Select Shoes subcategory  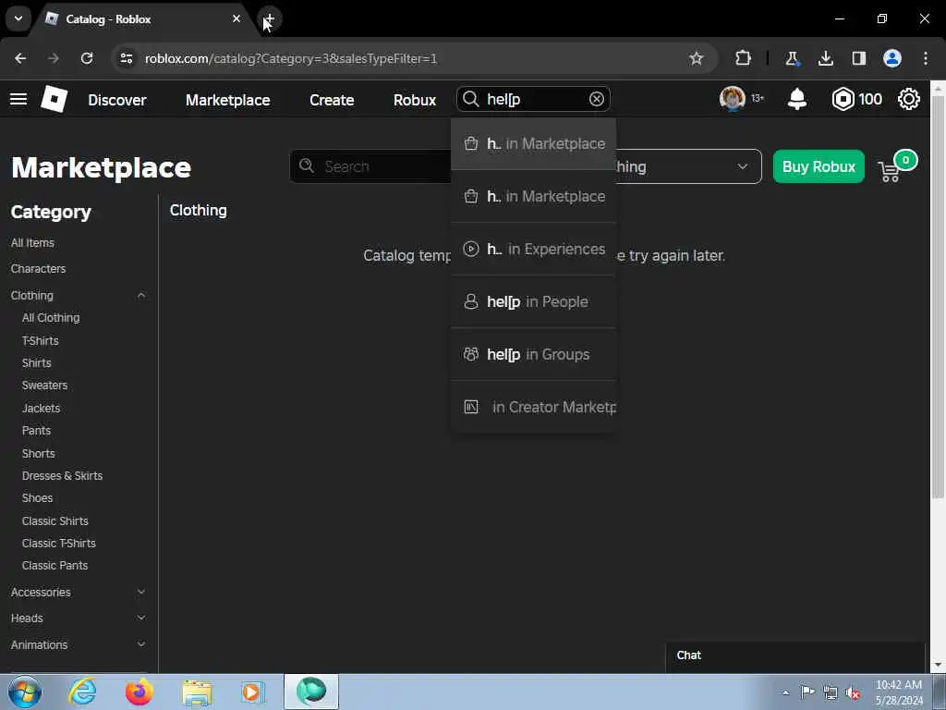(x=37, y=498)
